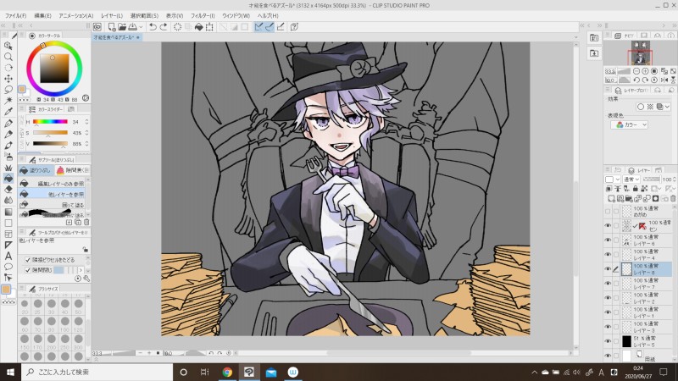Viewport: 678px width, 381px height.
Task: Select the Pen tool
Action: click(x=8, y=123)
